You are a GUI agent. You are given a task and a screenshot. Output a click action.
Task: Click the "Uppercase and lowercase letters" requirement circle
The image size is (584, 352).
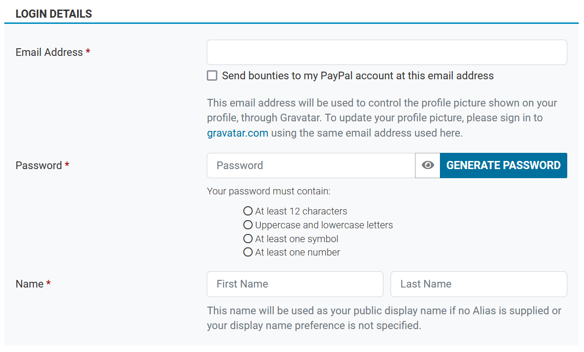tap(248, 224)
